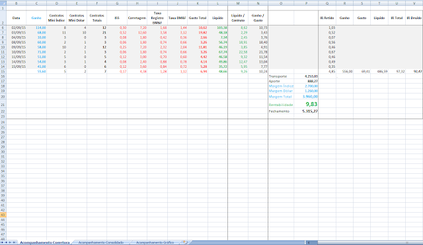Screen dimensions: 423x245
Task: Switch to the Acompanhamento Consolidado sheet tab
Action: [101, 242]
